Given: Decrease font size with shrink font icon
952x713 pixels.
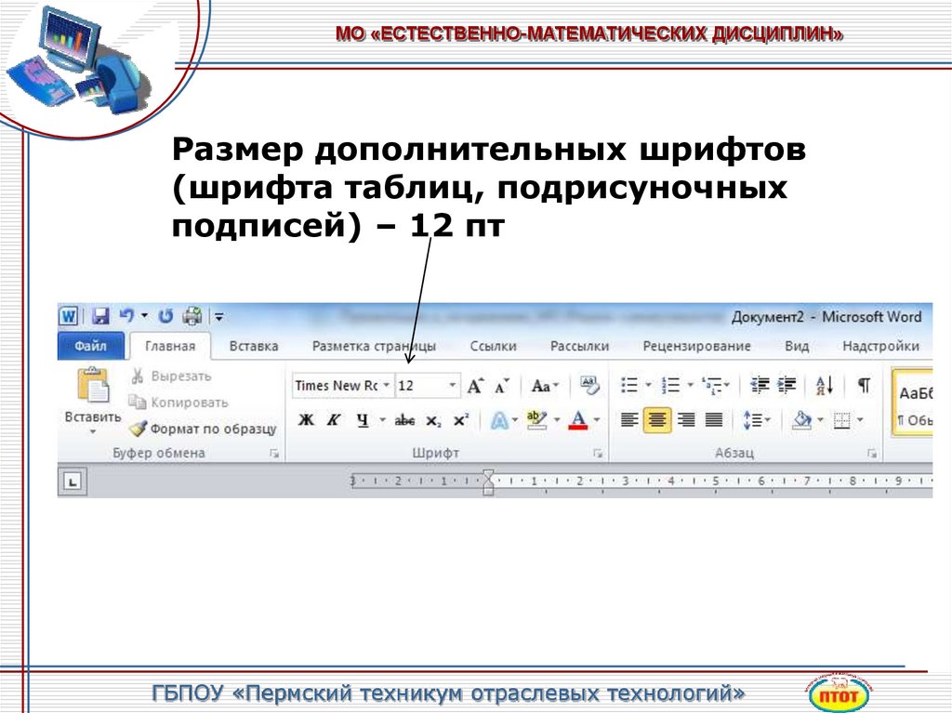Looking at the screenshot, I should coord(501,386).
